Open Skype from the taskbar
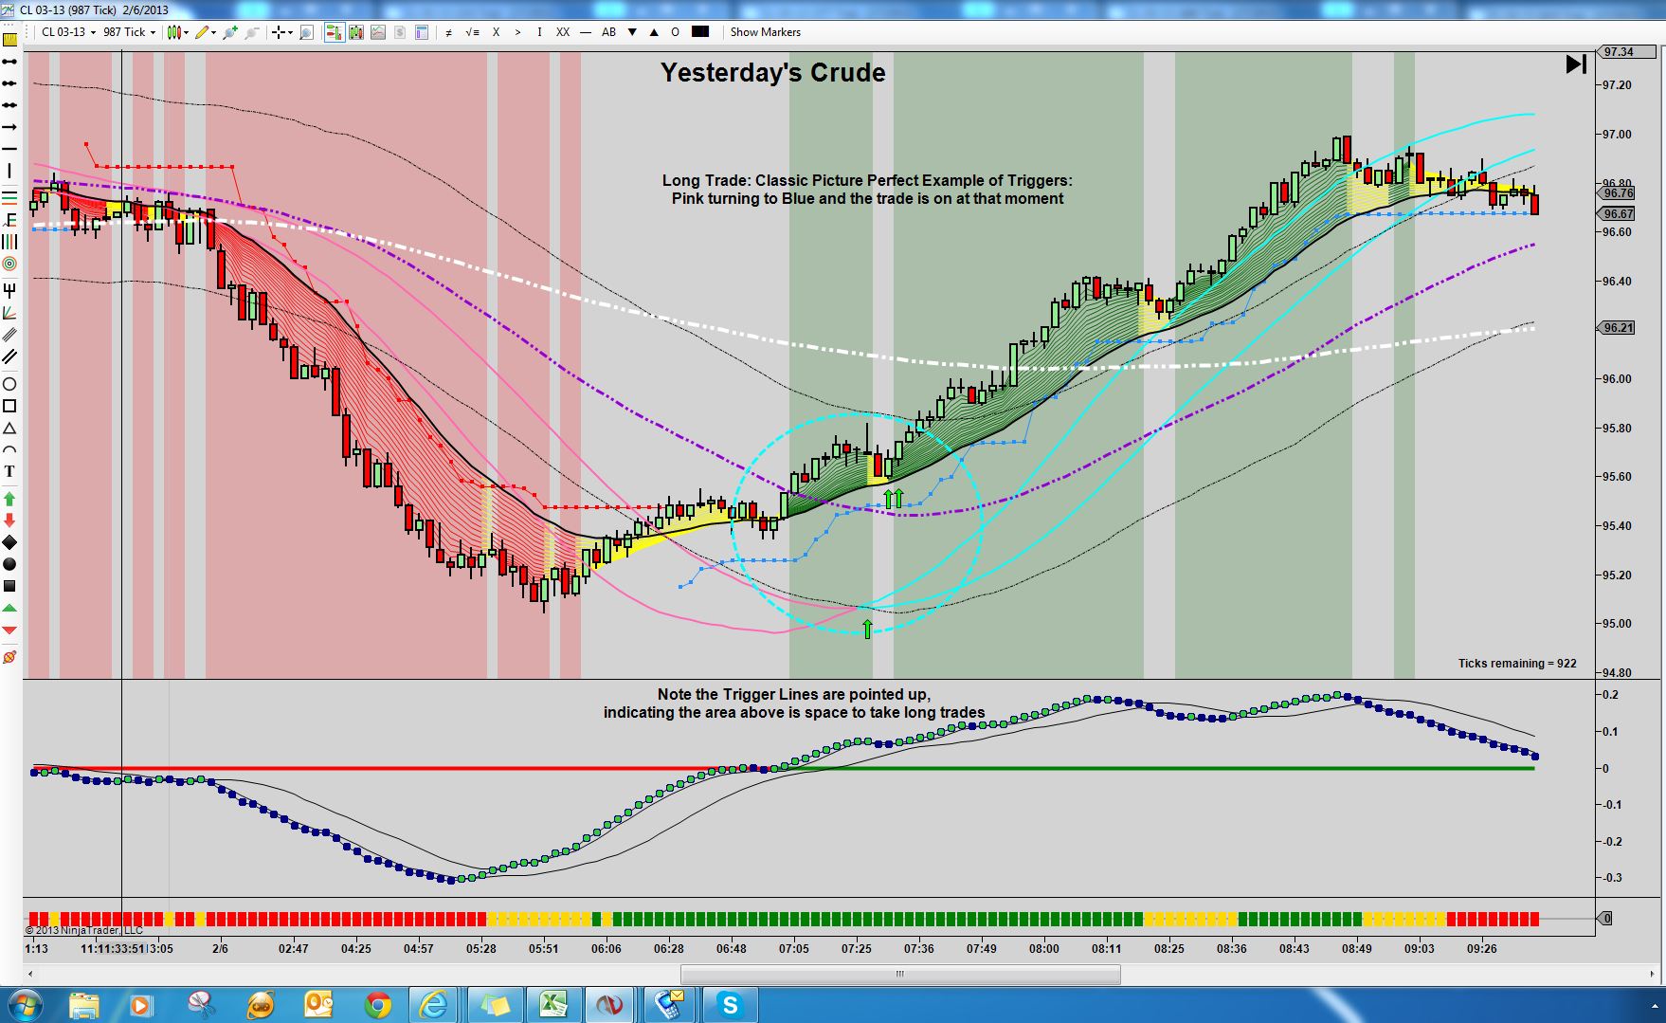 coord(730,1005)
